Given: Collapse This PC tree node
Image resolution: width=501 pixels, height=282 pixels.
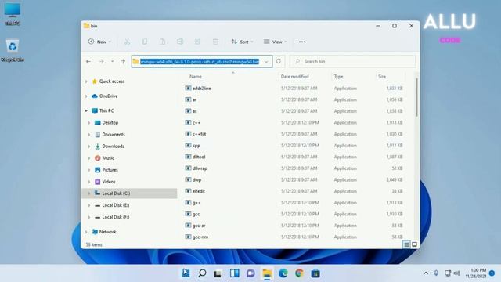Looking at the screenshot, I should pos(86,111).
